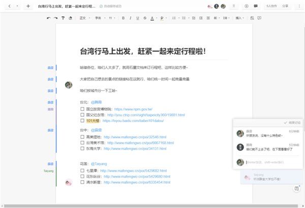Toggle bold formatting with the B icon
Image resolution: width=305 pixels, height=208 pixels.
tap(123, 18)
